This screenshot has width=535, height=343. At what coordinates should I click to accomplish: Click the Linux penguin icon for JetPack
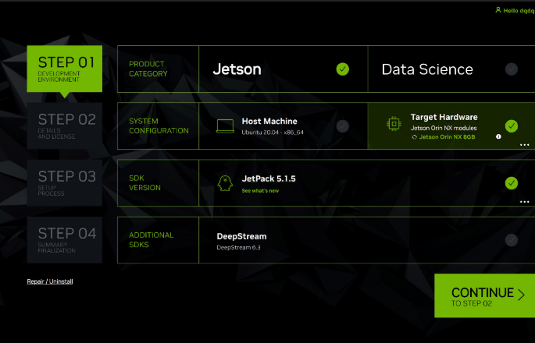click(x=225, y=183)
